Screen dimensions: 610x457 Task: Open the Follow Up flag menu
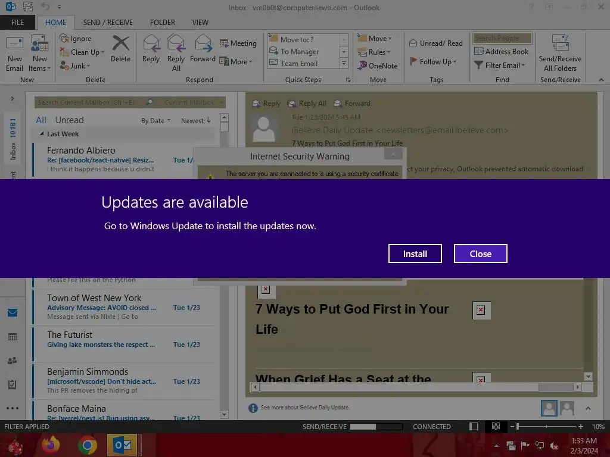point(433,61)
